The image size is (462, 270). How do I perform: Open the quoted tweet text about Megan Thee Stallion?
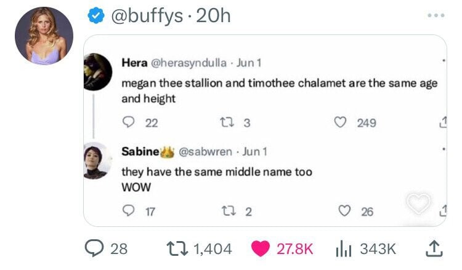(279, 90)
